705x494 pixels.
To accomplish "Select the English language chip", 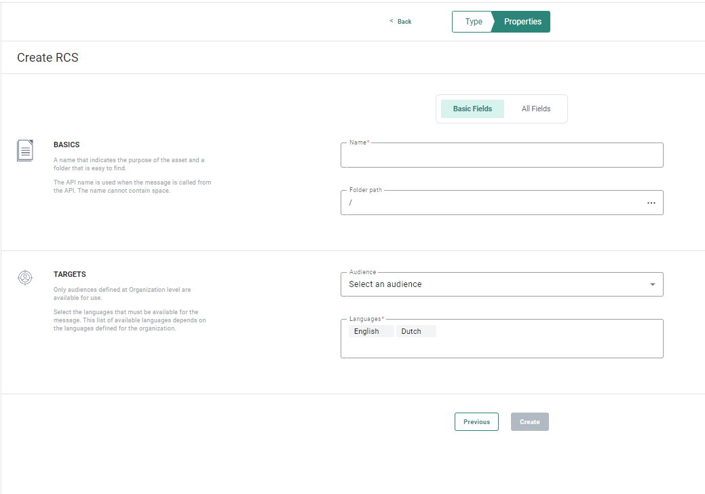I will coord(367,331).
